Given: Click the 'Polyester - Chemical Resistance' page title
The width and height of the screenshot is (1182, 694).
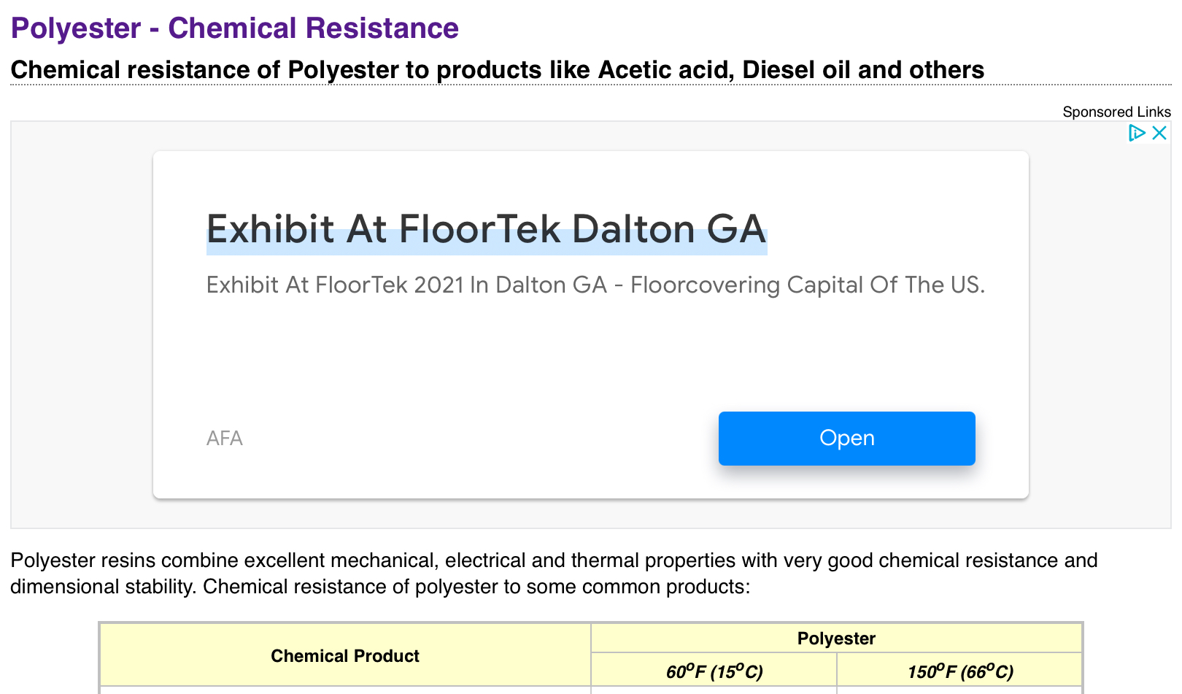Looking at the screenshot, I should point(234,28).
